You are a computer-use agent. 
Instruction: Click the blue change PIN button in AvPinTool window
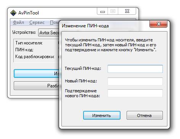point(37,73)
